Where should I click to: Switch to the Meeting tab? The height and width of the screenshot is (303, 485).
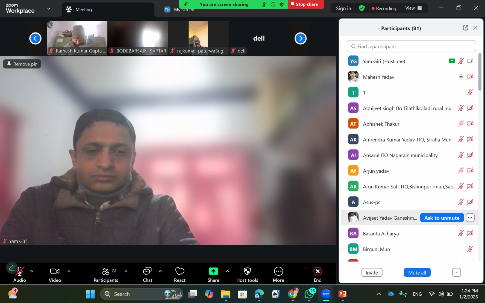point(83,10)
